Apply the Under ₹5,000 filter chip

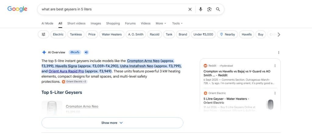(203, 35)
